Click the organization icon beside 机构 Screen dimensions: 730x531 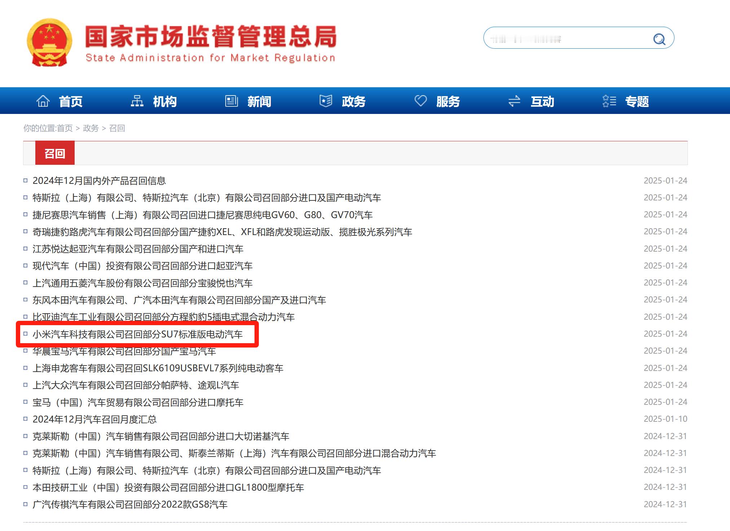pyautogui.click(x=137, y=101)
